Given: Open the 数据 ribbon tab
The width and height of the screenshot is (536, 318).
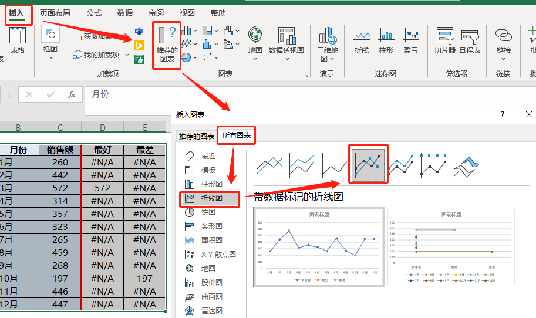Looking at the screenshot, I should 125,13.
